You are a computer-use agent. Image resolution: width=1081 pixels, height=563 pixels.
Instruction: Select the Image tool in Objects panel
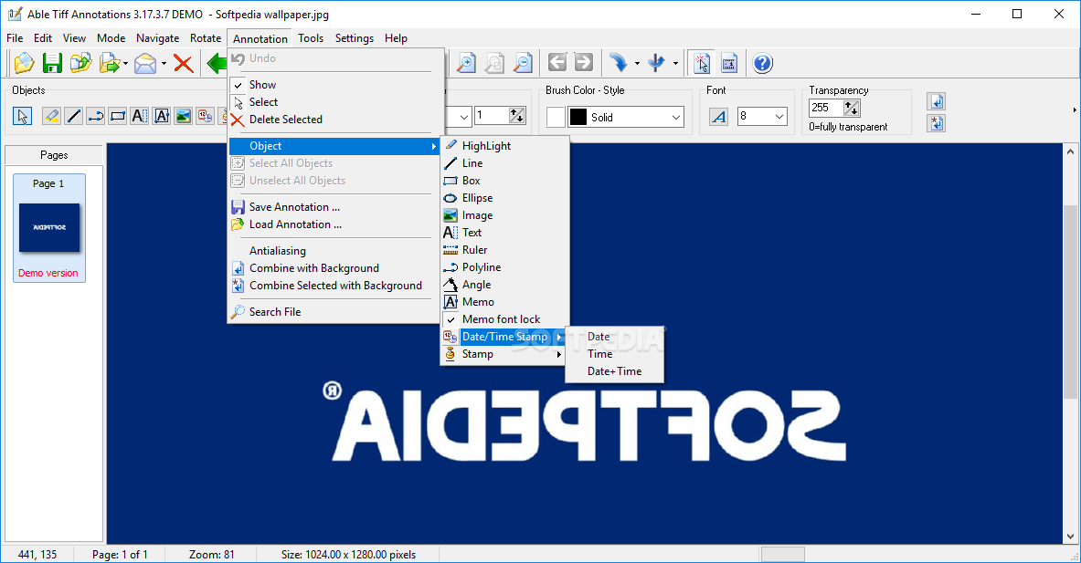184,116
